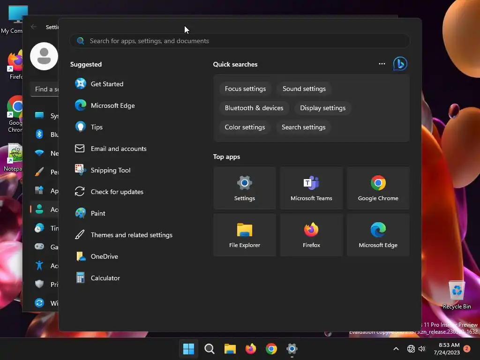Launch the Snipping Tool
This screenshot has height=360, width=480.
[103, 170]
